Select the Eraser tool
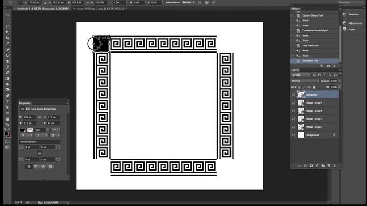This screenshot has height=206, width=367. point(7,73)
